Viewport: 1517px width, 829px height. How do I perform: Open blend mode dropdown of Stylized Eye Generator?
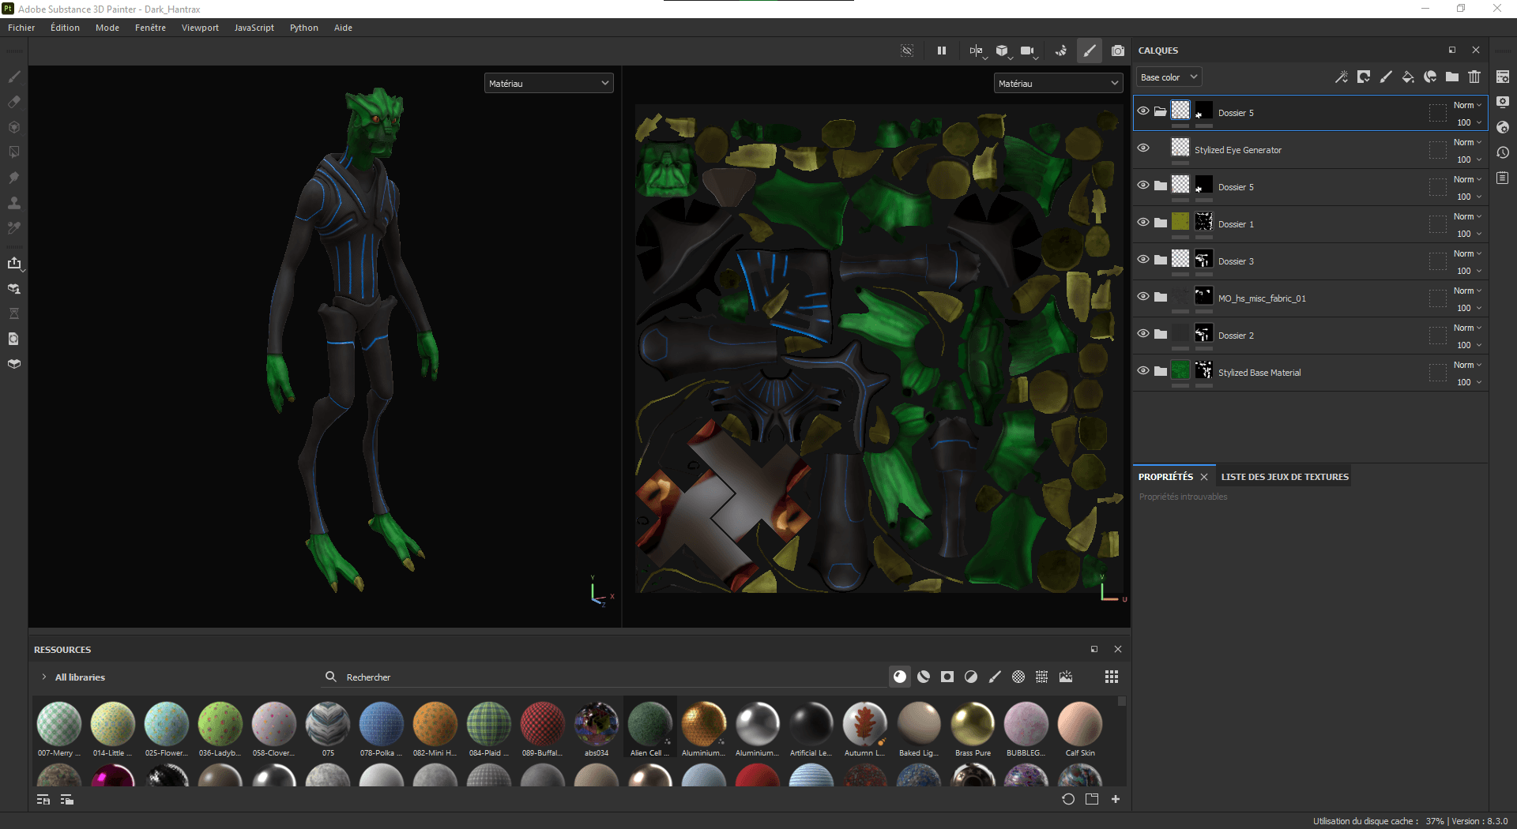(x=1467, y=142)
